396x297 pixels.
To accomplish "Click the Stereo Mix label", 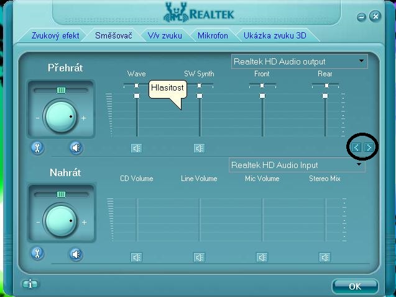I will [325, 179].
